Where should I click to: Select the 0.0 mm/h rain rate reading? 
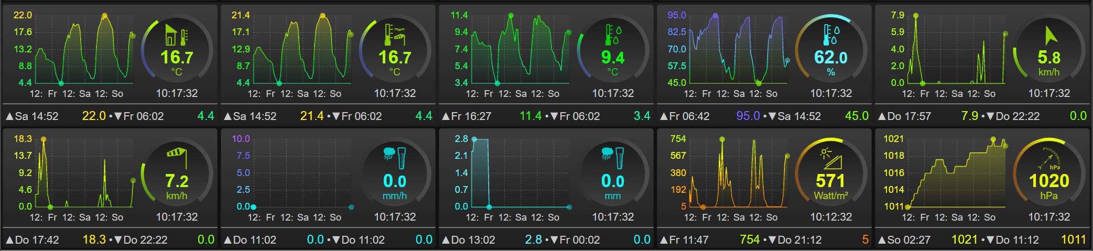pyautogui.click(x=395, y=181)
